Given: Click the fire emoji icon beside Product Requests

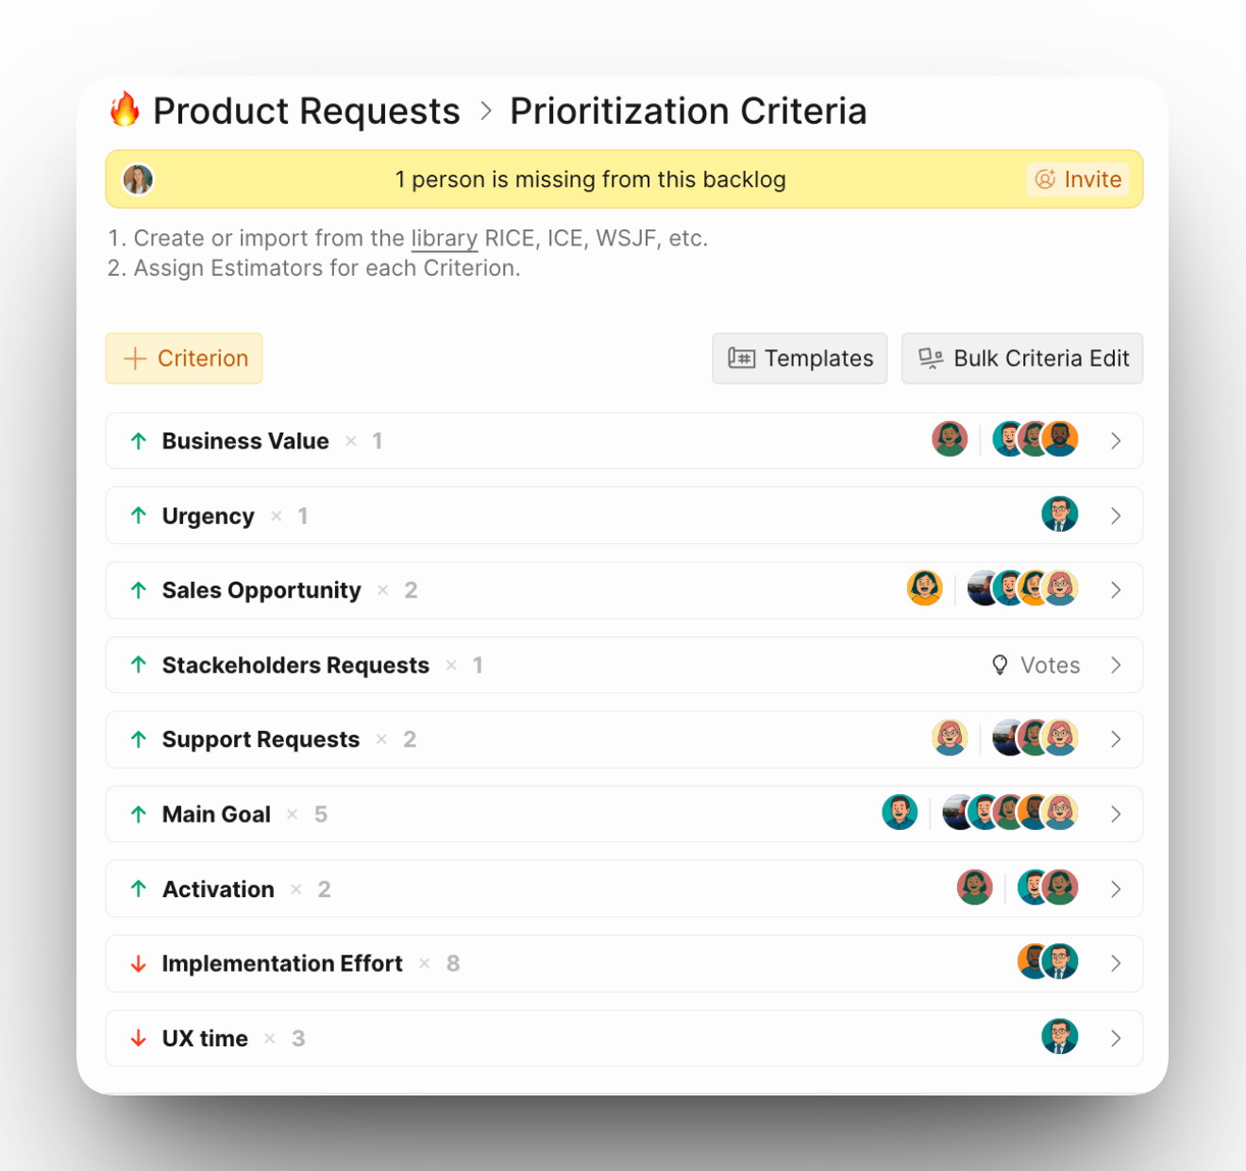Looking at the screenshot, I should (x=125, y=110).
